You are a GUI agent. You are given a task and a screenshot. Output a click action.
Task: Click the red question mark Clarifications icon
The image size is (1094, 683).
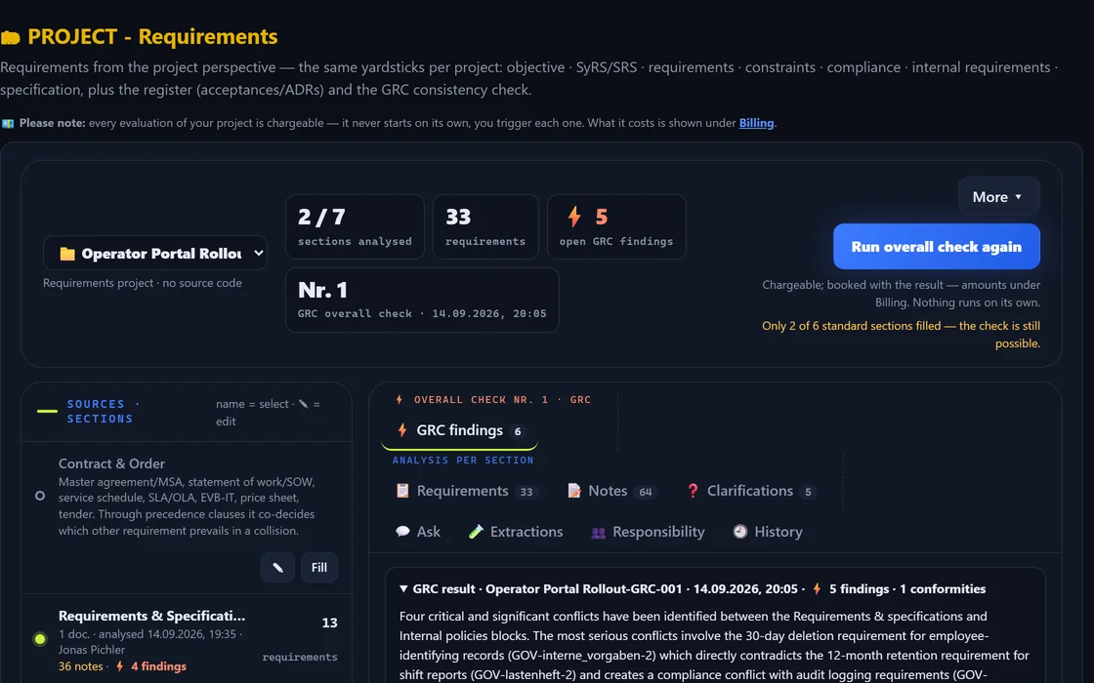coord(693,491)
